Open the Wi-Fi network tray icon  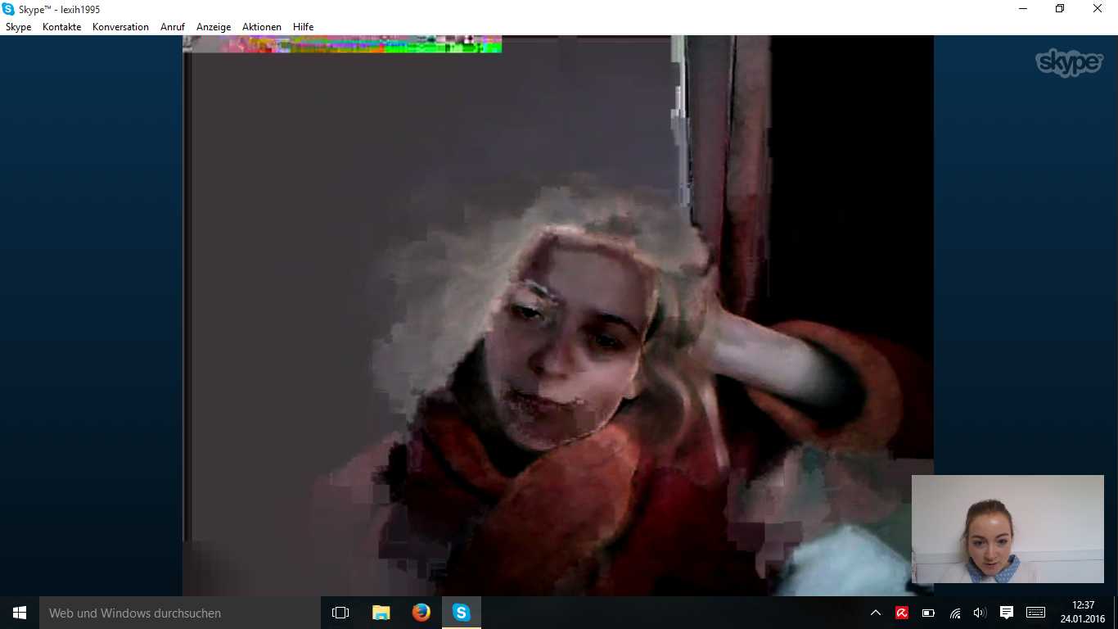pyautogui.click(x=954, y=613)
